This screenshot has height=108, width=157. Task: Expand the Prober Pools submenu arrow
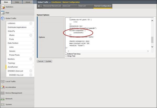[x=33, y=55]
